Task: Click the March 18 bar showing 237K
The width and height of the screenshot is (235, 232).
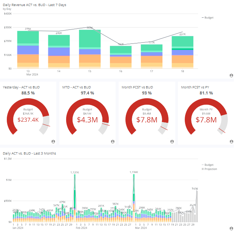Action: click(182, 53)
